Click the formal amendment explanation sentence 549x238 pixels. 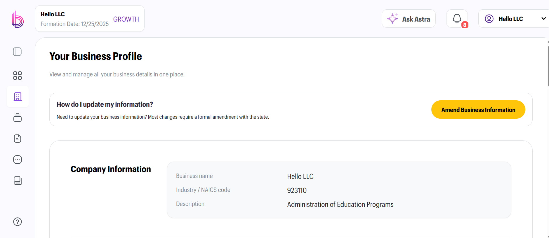pos(163,117)
